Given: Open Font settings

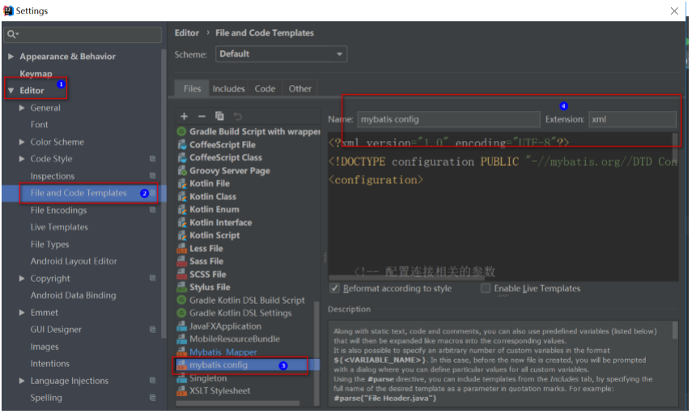Looking at the screenshot, I should tap(40, 125).
